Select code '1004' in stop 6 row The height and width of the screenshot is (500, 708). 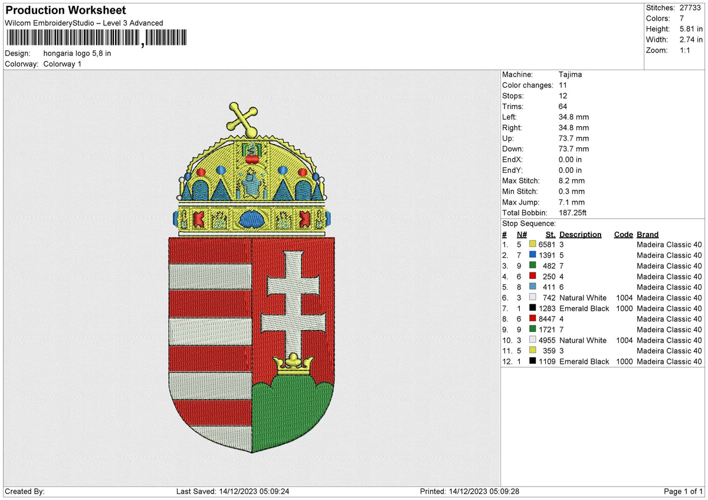tap(624, 298)
